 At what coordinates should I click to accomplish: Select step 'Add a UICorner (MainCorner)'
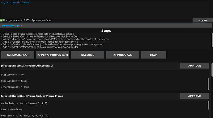(x=40, y=42)
